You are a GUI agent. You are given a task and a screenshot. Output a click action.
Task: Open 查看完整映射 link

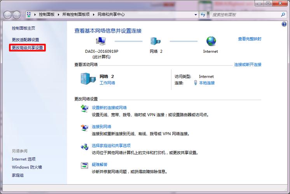[250, 39]
